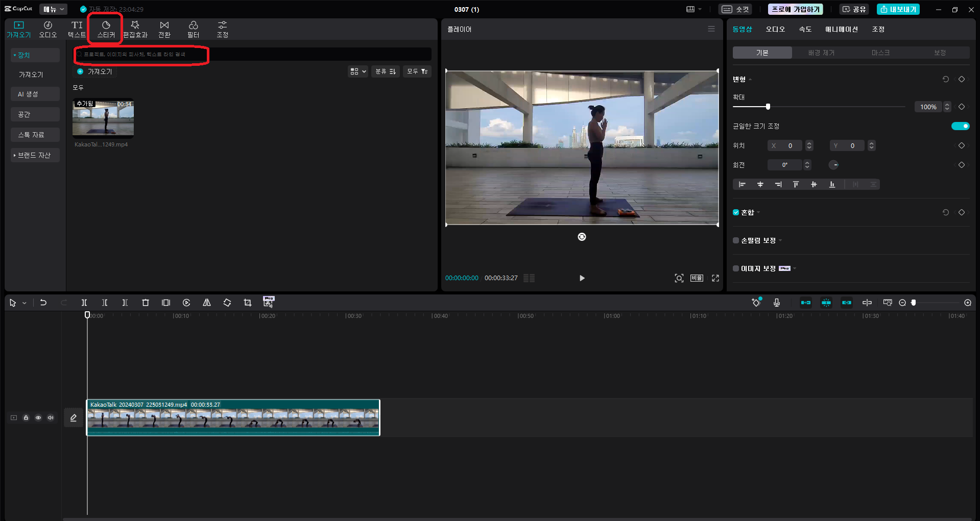
Task: Click the freeze frame icon
Action: (166, 303)
